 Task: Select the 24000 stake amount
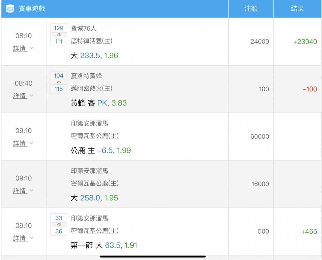260,42
